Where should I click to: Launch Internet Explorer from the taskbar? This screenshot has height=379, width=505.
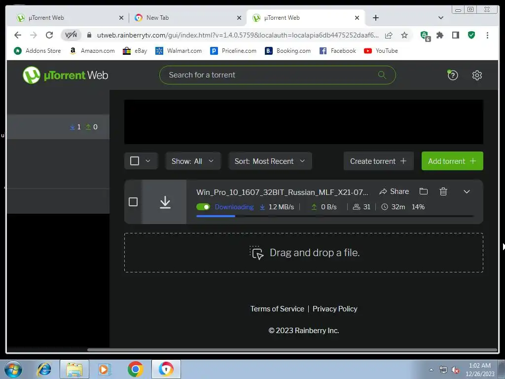pyautogui.click(x=44, y=369)
